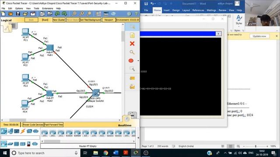Click PC3 in the workspace

tap(25, 78)
